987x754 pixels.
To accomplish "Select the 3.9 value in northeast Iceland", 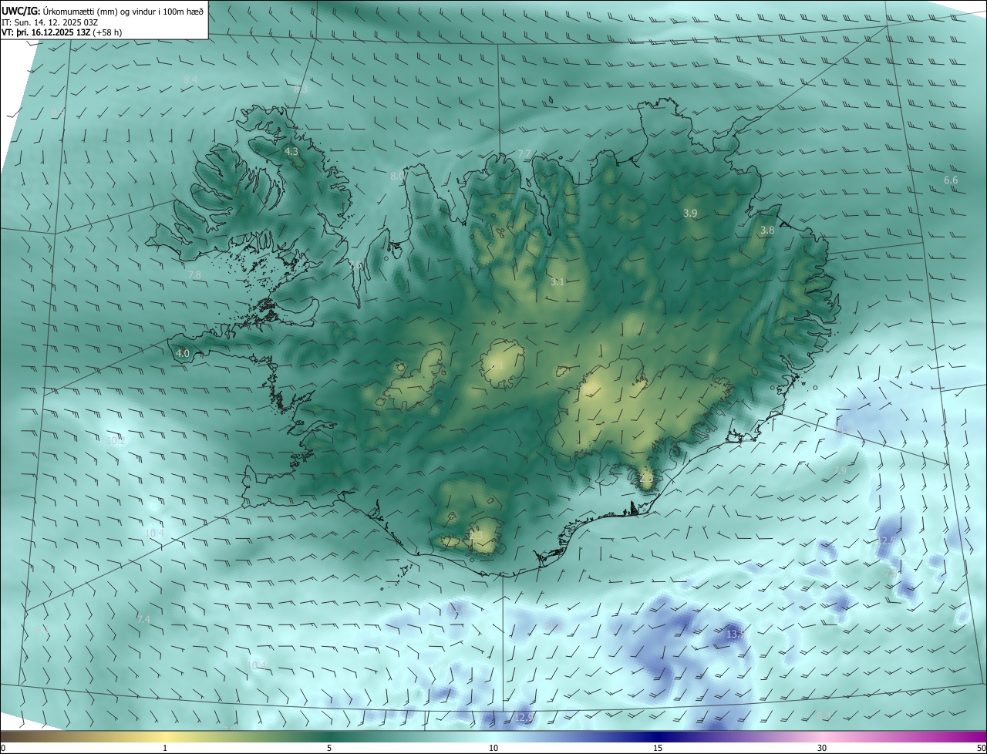I will point(690,213).
